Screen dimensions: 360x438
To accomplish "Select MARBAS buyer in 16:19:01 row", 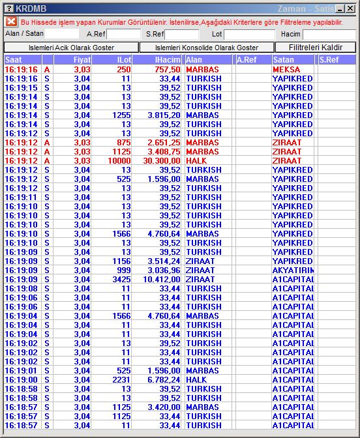I will click(208, 371).
